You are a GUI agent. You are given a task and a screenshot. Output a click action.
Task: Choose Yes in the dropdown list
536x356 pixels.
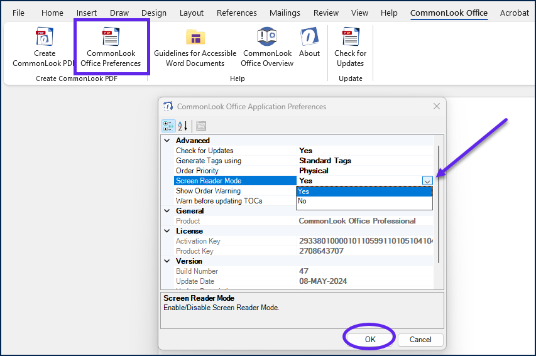click(x=364, y=191)
